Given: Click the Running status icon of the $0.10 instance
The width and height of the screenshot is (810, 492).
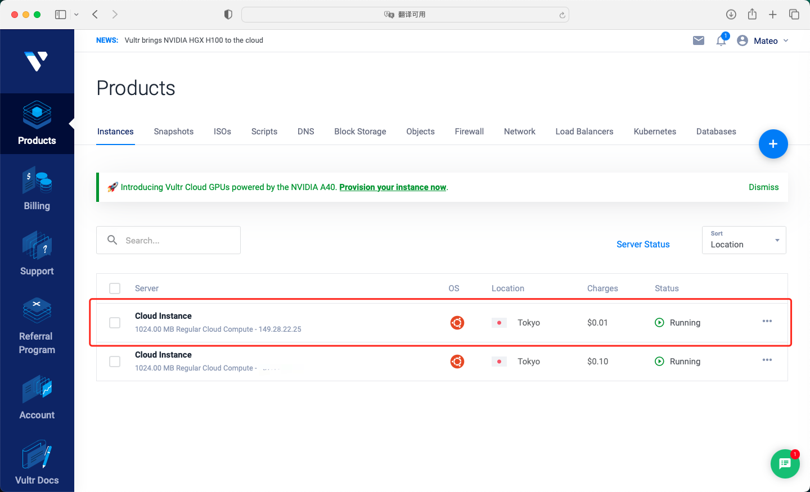Looking at the screenshot, I should (x=659, y=362).
